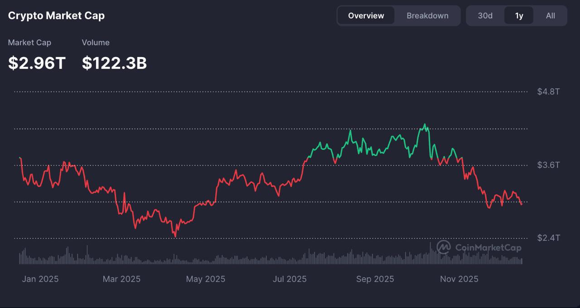This screenshot has width=580, height=308.
Task: Click the CoinMarketCap logo icon on chart
Action: click(x=444, y=246)
